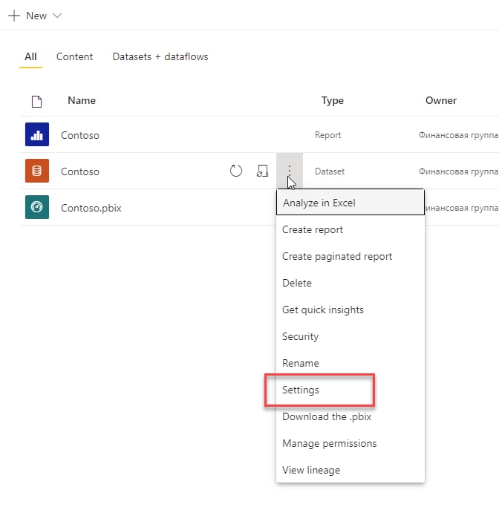Open the Contoso.pbix item name
This screenshot has height=527, width=499.
point(91,208)
